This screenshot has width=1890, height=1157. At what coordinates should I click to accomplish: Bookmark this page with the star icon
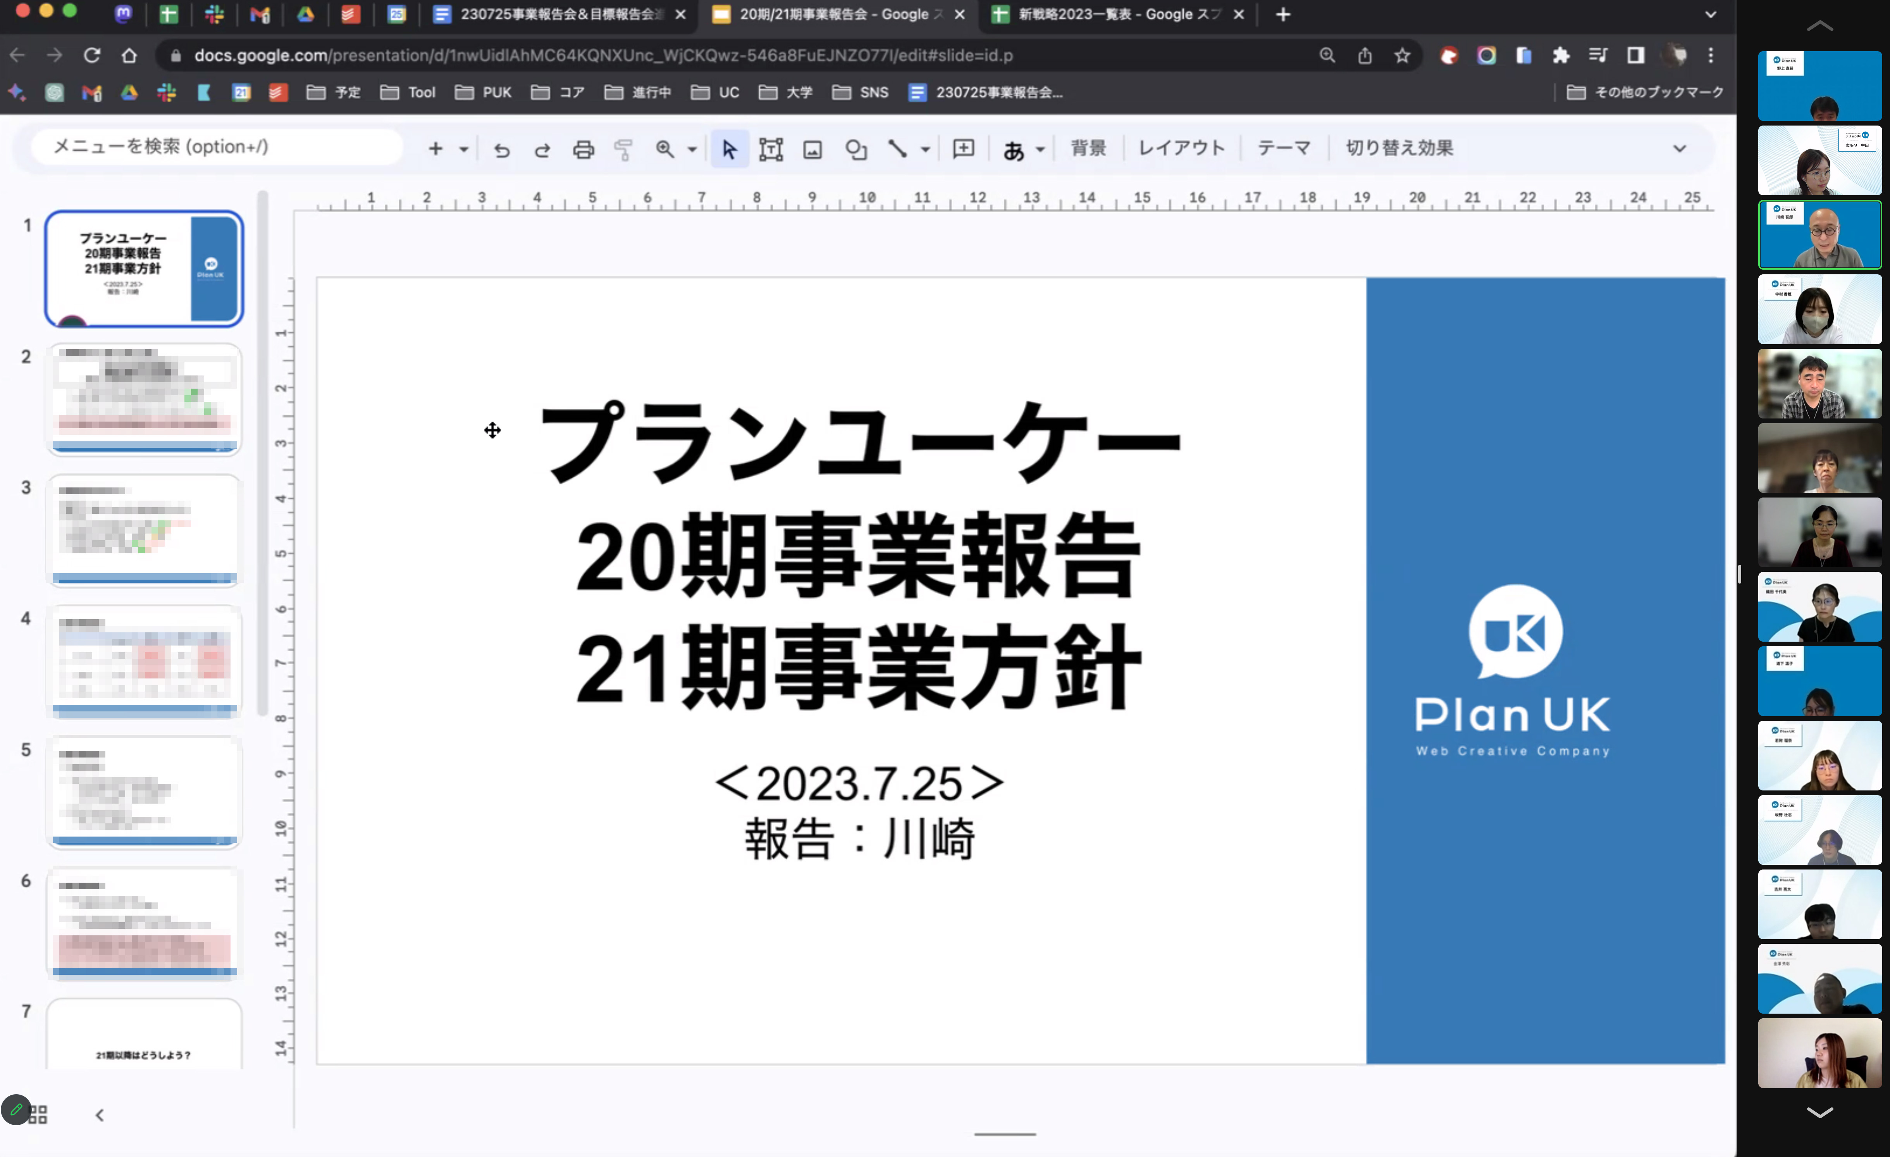pos(1402,55)
